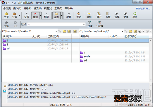Screen dimensions: 153x107
Task: Open the left path history dropdown arrow
Action: [x=56, y=31]
